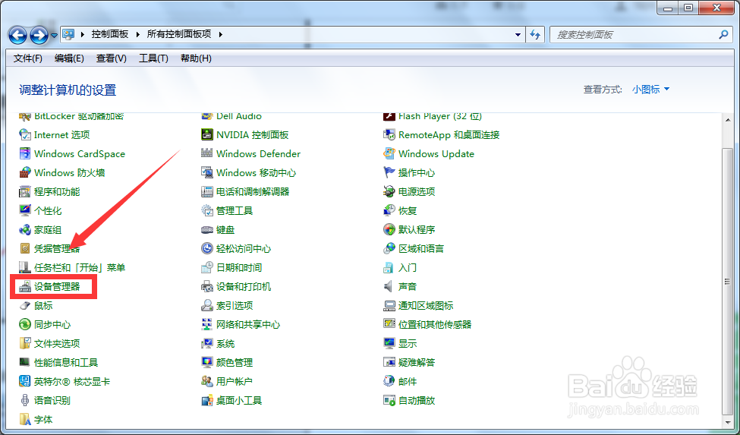Click the Internet 选项 icon
The height and width of the screenshot is (435, 740).
coord(24,135)
